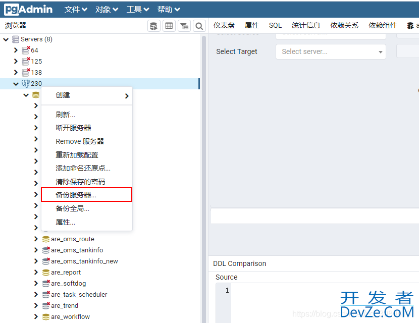Screen dimensions: 419x323
Task: Choose 添加命名还原点... in context menu
Action: [x=87, y=168]
